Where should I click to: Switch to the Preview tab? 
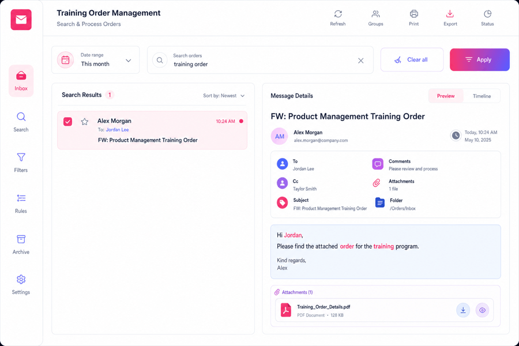click(446, 96)
